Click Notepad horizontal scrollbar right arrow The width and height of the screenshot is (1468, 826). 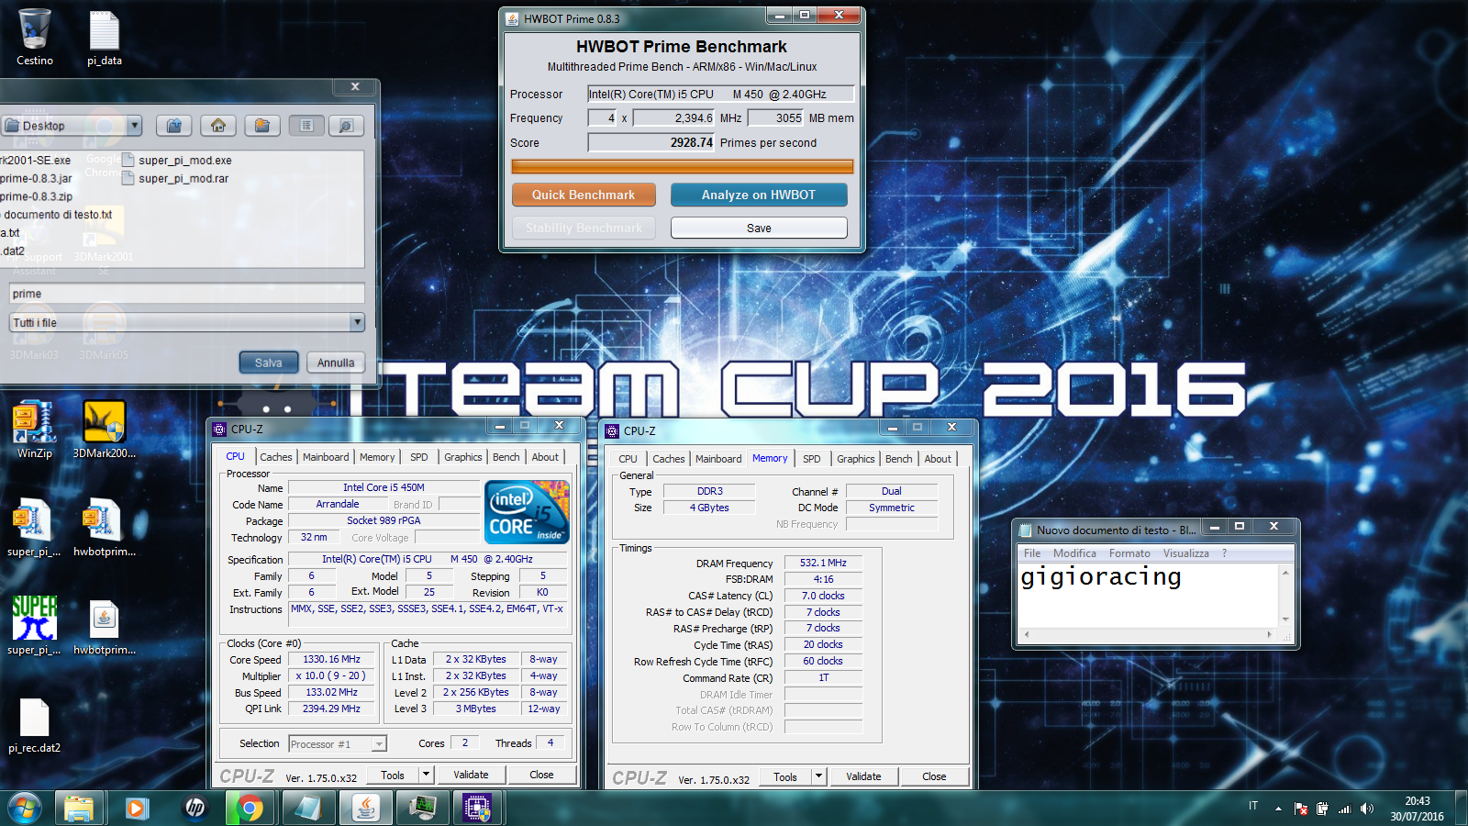(x=1270, y=634)
